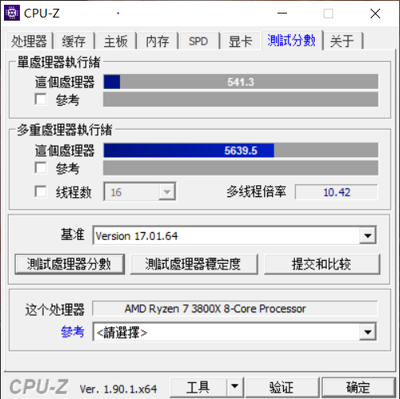This screenshot has height=399, width=400.
Task: Go to the SPD tab
Action: (199, 41)
